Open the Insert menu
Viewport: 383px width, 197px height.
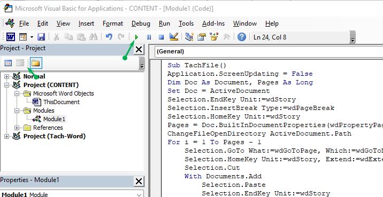(x=86, y=23)
